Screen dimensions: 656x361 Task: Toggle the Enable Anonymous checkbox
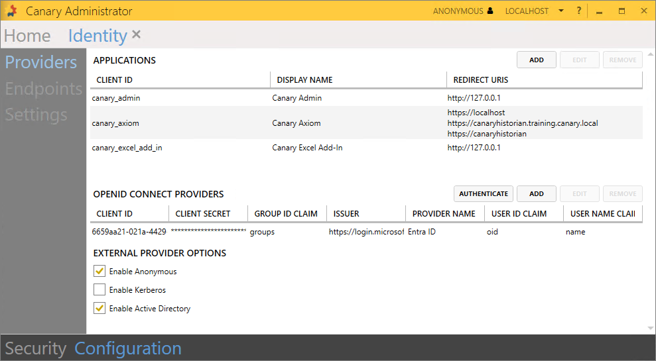[x=99, y=272]
